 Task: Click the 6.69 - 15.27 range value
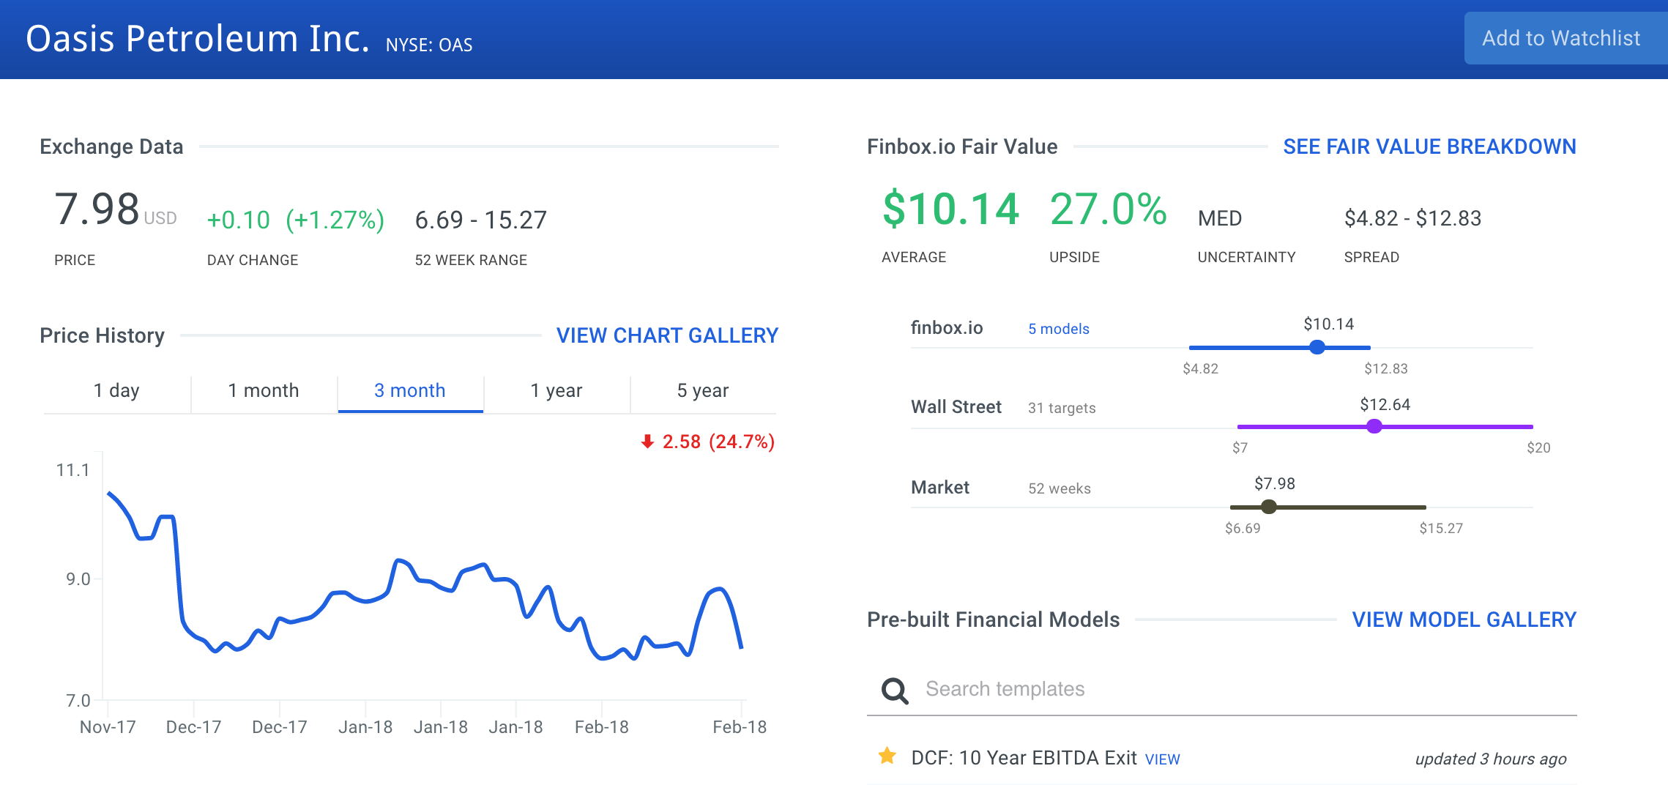point(481,220)
